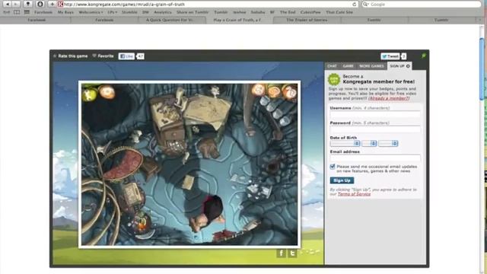Click the gear icon beside SIGN UP tab

(408, 66)
